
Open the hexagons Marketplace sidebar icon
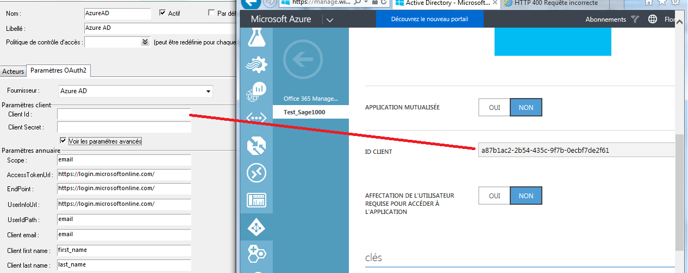coord(256,253)
